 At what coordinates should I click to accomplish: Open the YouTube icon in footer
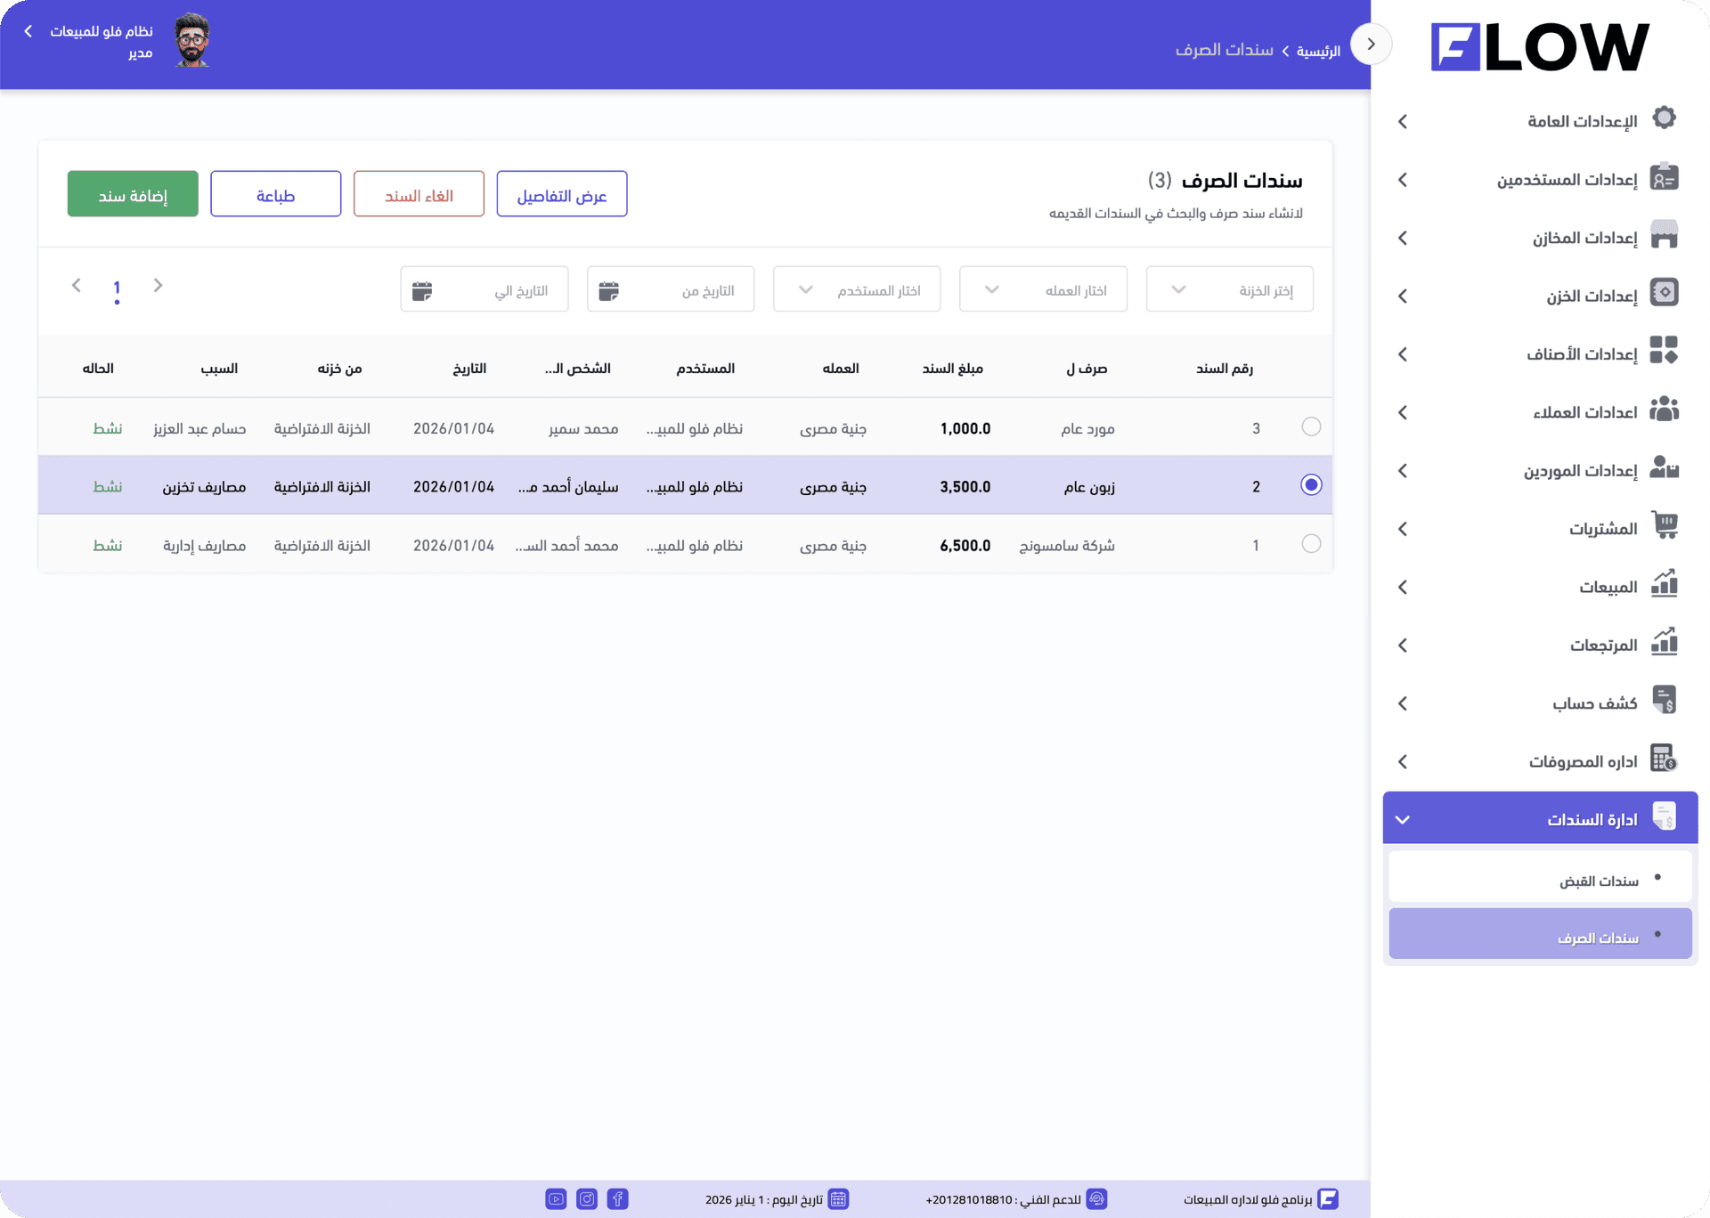tap(556, 1198)
